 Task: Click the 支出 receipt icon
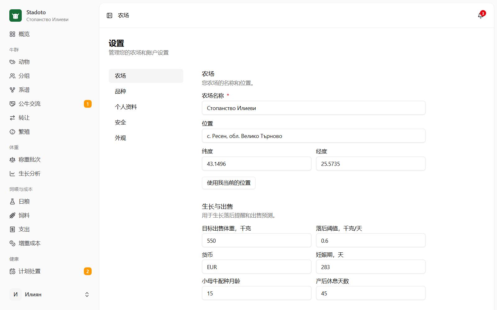(12, 229)
